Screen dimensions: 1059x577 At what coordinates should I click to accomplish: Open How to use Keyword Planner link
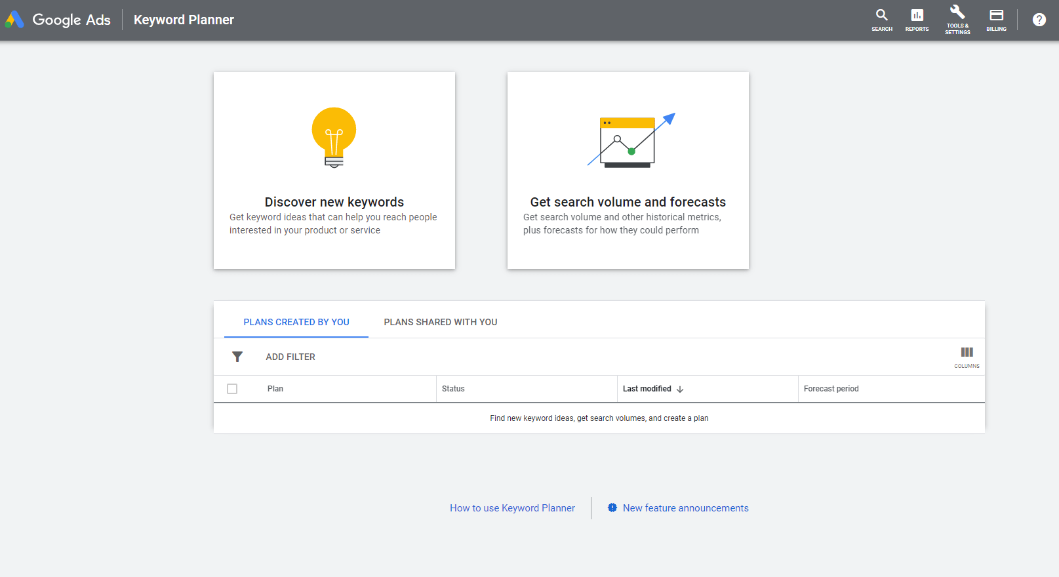[512, 508]
